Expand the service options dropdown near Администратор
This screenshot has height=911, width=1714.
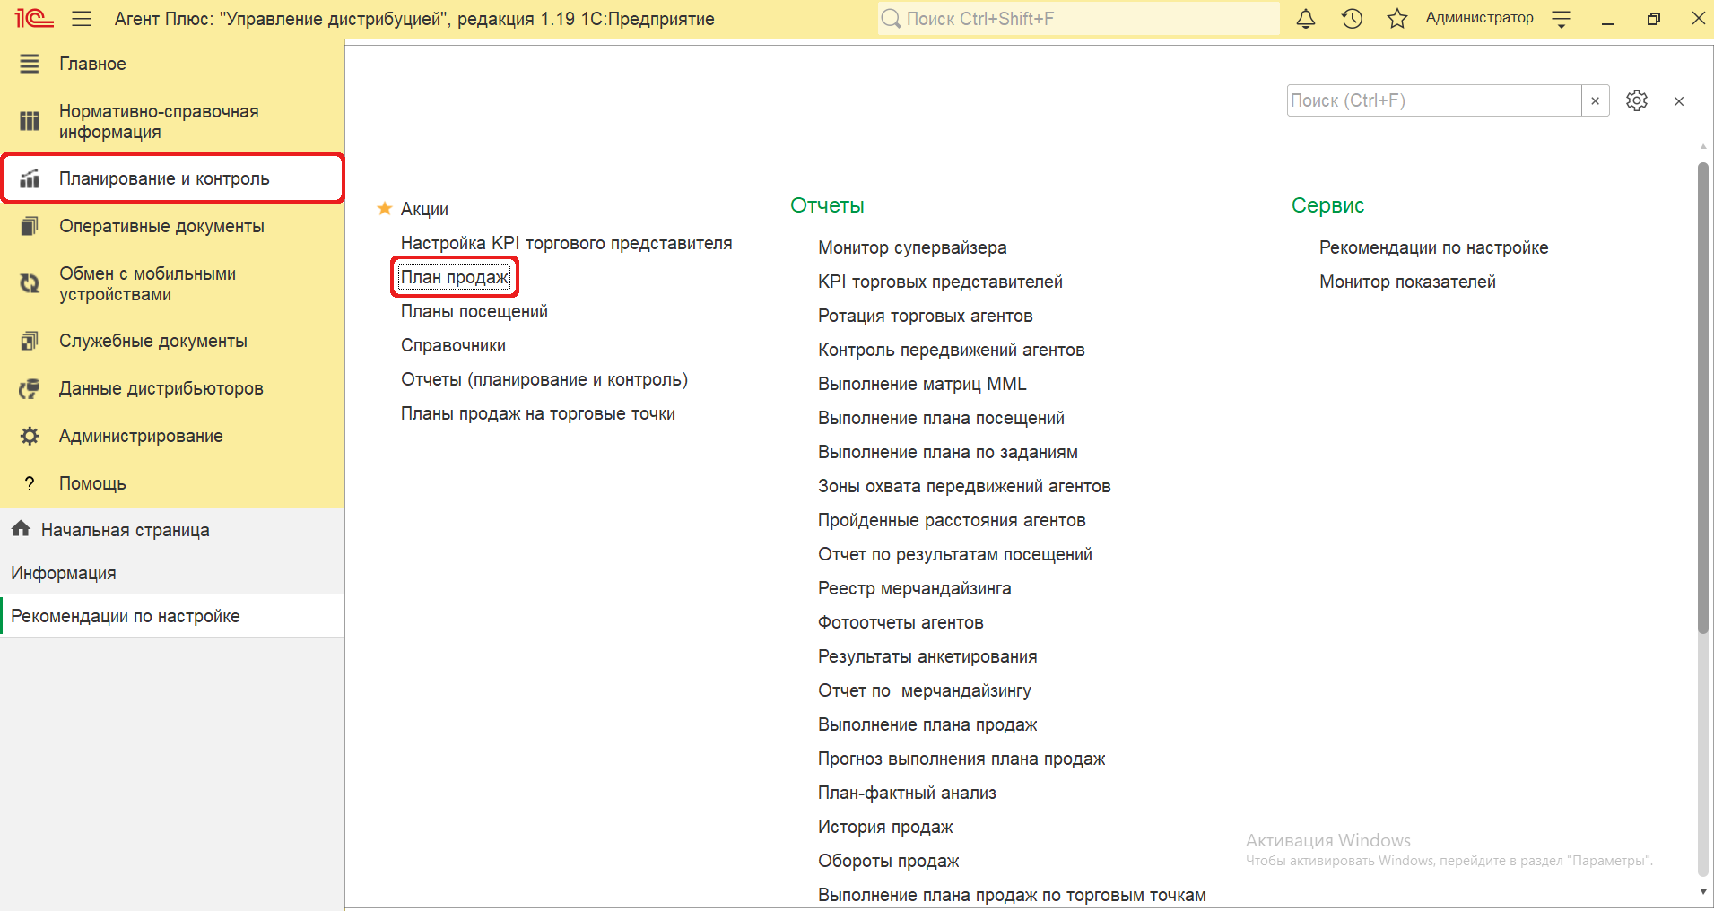point(1562,19)
